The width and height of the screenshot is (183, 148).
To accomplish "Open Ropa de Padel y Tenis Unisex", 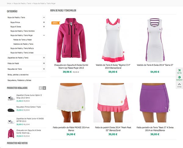I will click(x=22, y=53).
